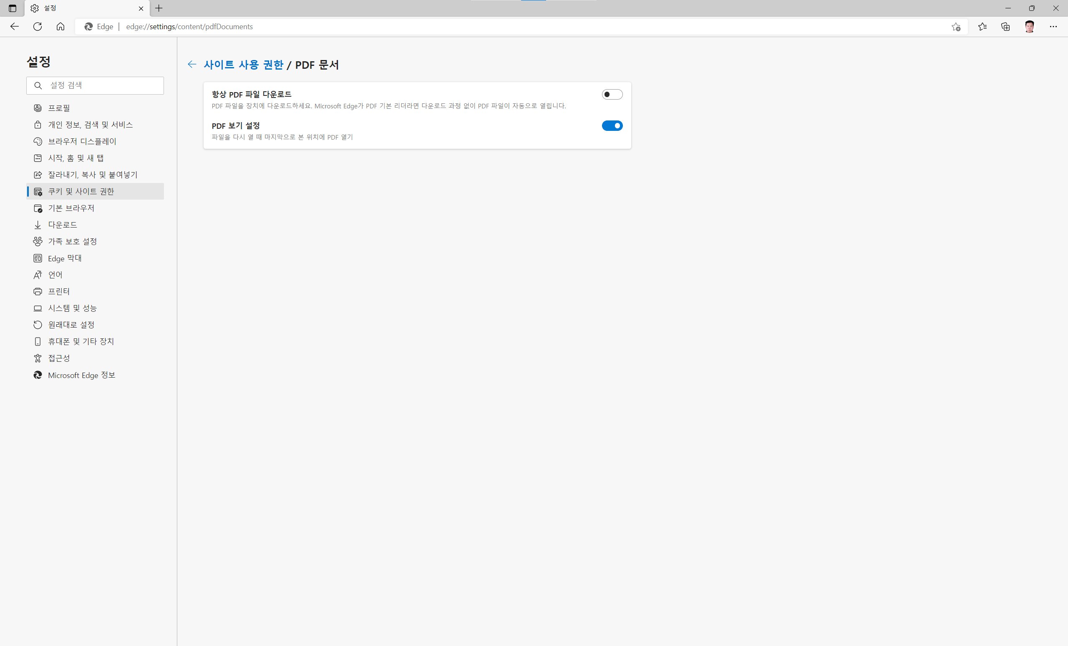Refresh the page with reload icon
Screen dimensions: 1068x646
click(x=38, y=26)
